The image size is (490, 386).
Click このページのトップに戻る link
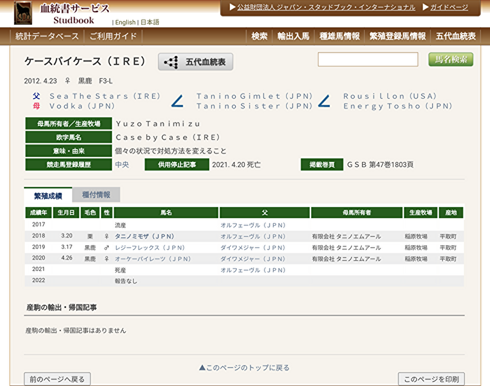(x=244, y=367)
